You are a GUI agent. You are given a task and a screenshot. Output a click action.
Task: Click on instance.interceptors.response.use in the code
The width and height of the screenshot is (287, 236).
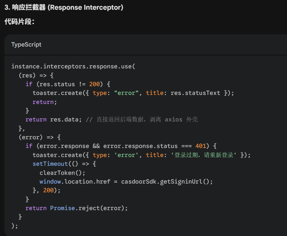(73, 66)
